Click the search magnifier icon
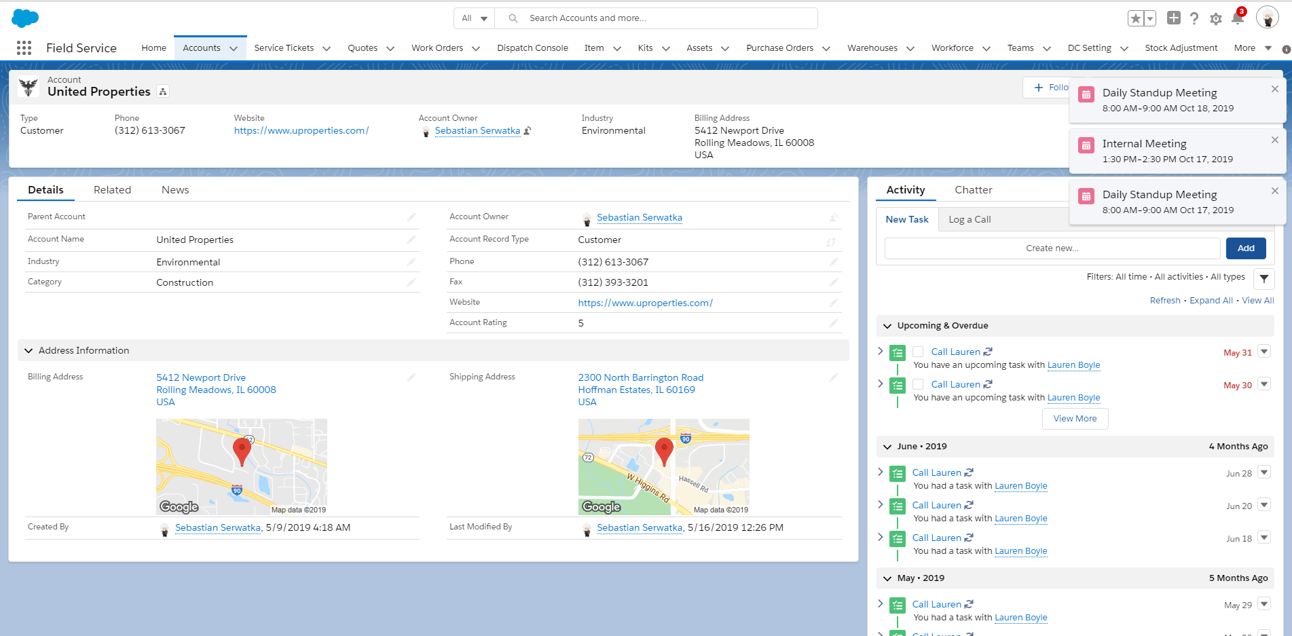1292x636 pixels. [513, 18]
